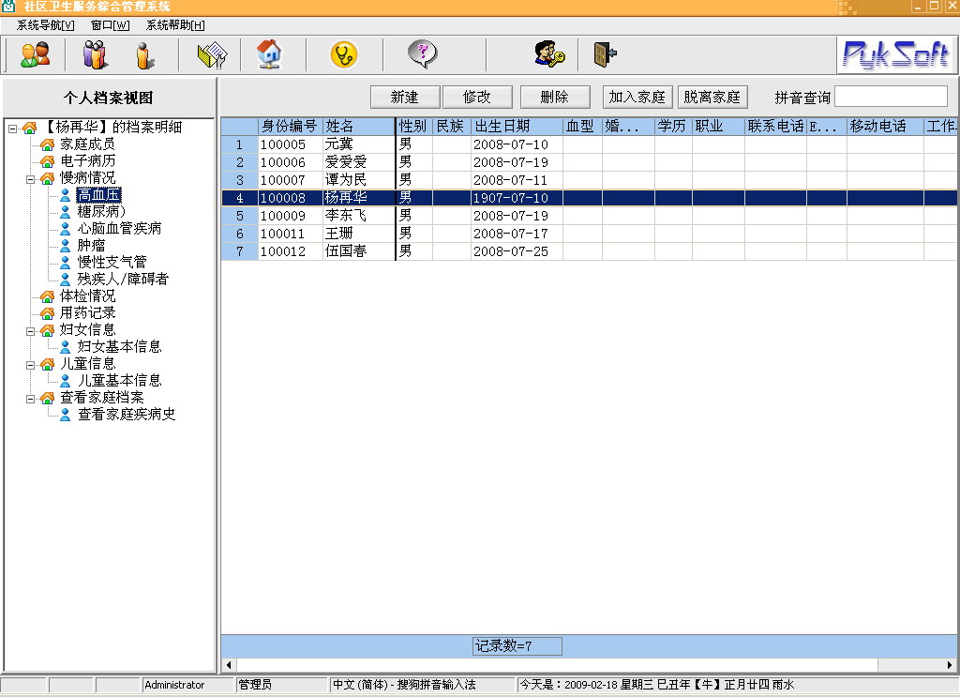Open the 系统帮助 menu
Screen dimensions: 960x697
(x=175, y=25)
